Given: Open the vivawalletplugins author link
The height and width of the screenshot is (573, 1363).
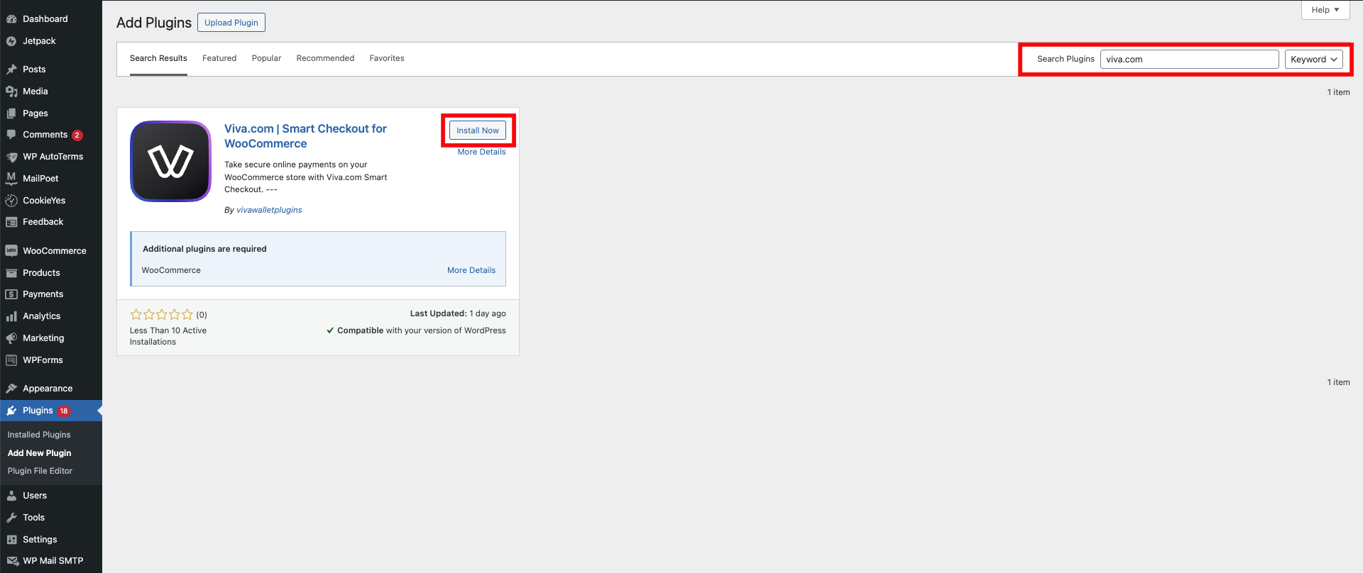Looking at the screenshot, I should (x=269, y=210).
